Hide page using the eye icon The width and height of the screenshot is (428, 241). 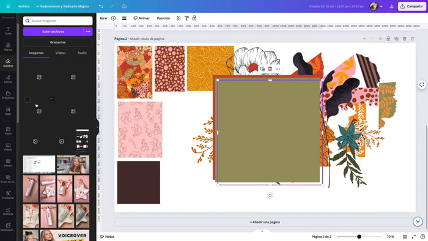click(x=380, y=39)
